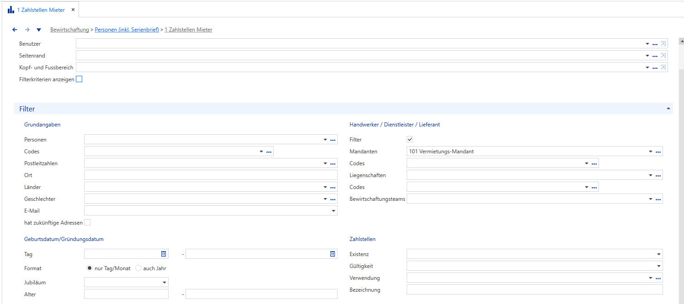The width and height of the screenshot is (684, 304).
Task: Click the ellipsis button for Postleitzahlen
Action: pos(333,163)
